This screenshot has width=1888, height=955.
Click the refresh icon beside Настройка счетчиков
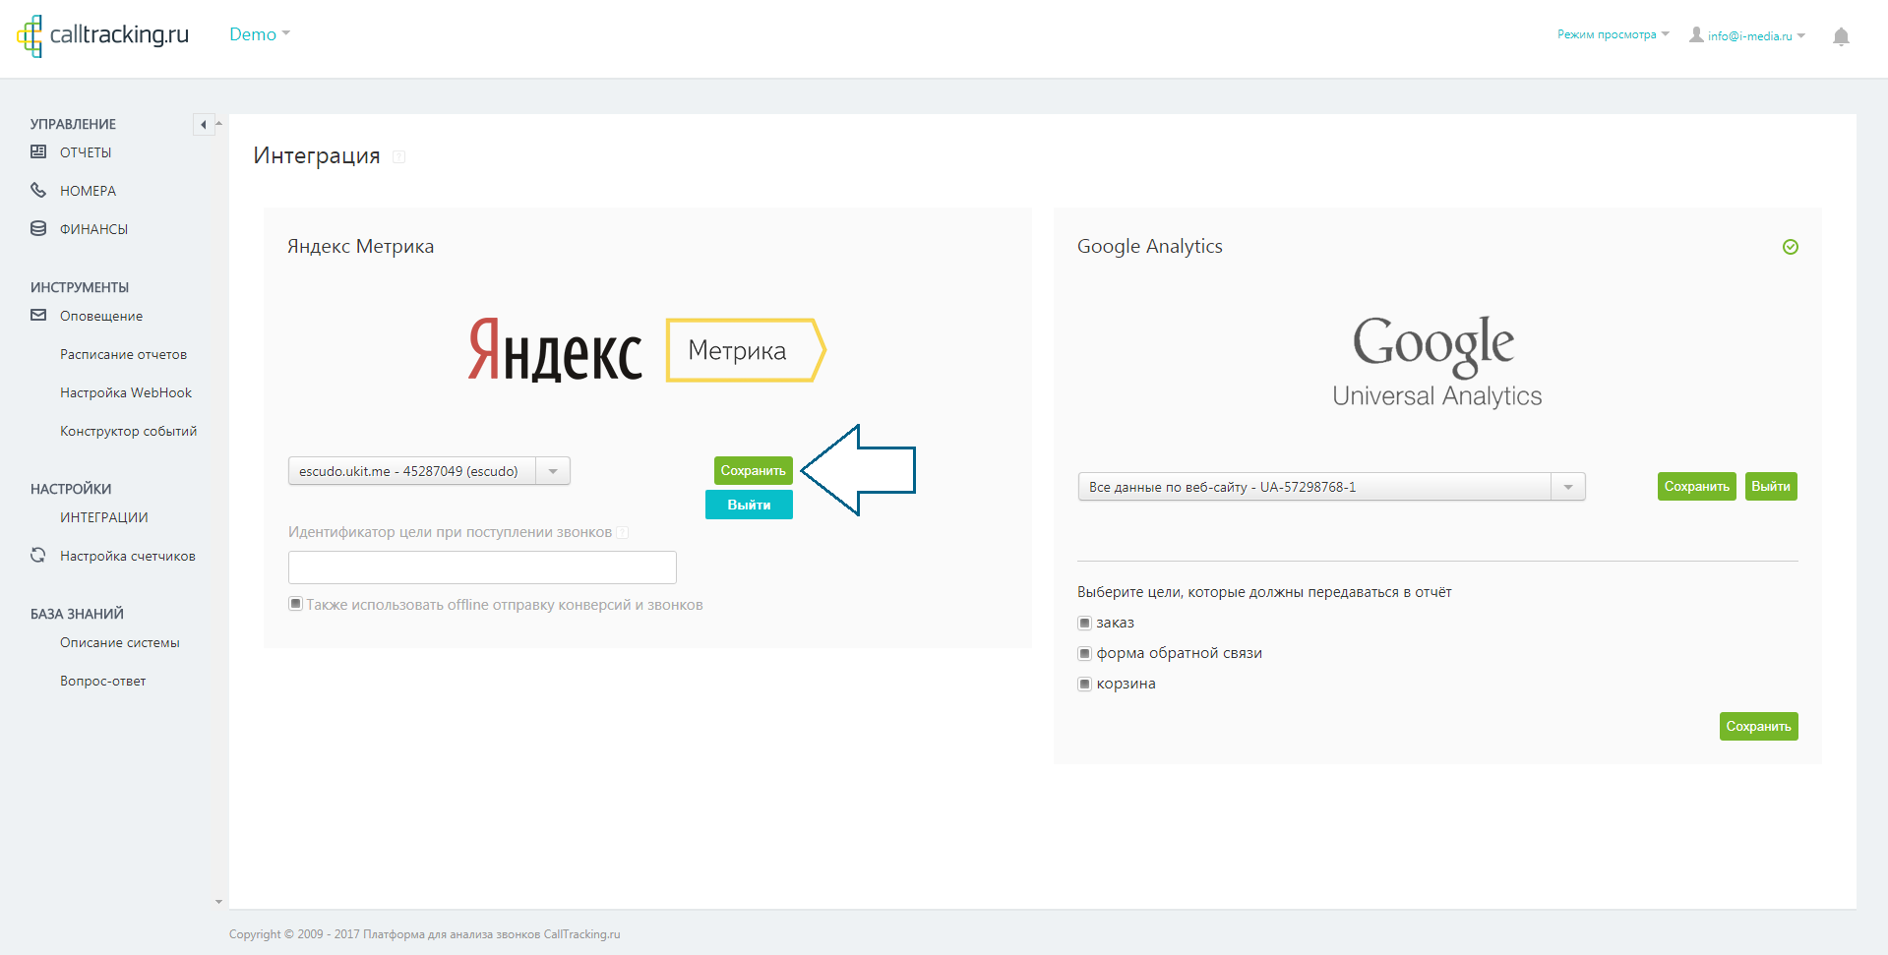coord(38,555)
